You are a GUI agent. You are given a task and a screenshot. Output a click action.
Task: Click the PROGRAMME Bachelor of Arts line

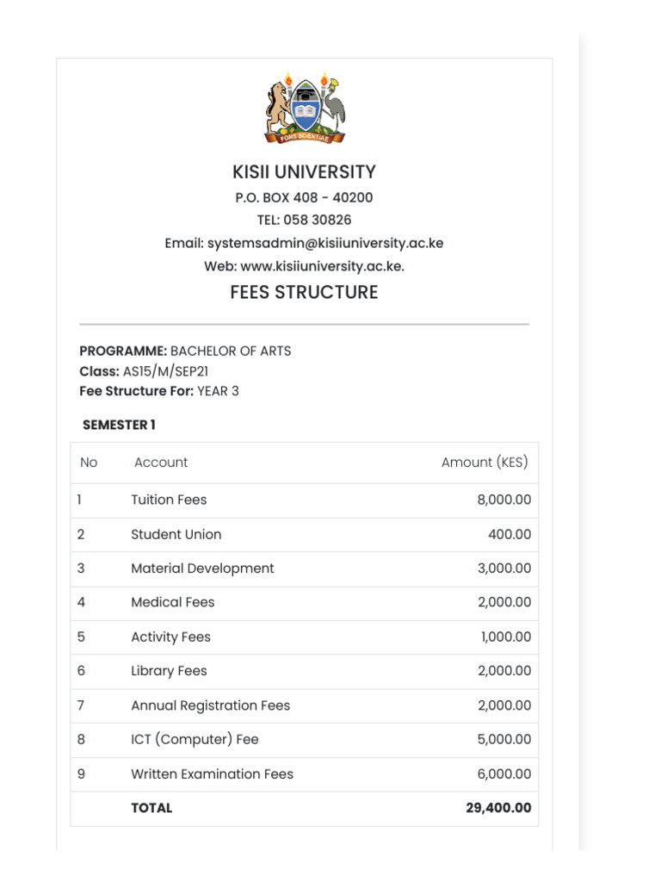[x=185, y=351]
